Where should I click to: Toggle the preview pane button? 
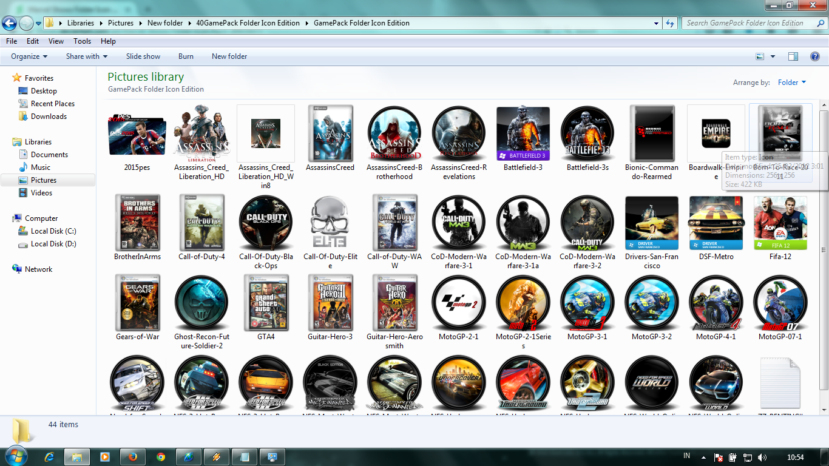tap(793, 56)
